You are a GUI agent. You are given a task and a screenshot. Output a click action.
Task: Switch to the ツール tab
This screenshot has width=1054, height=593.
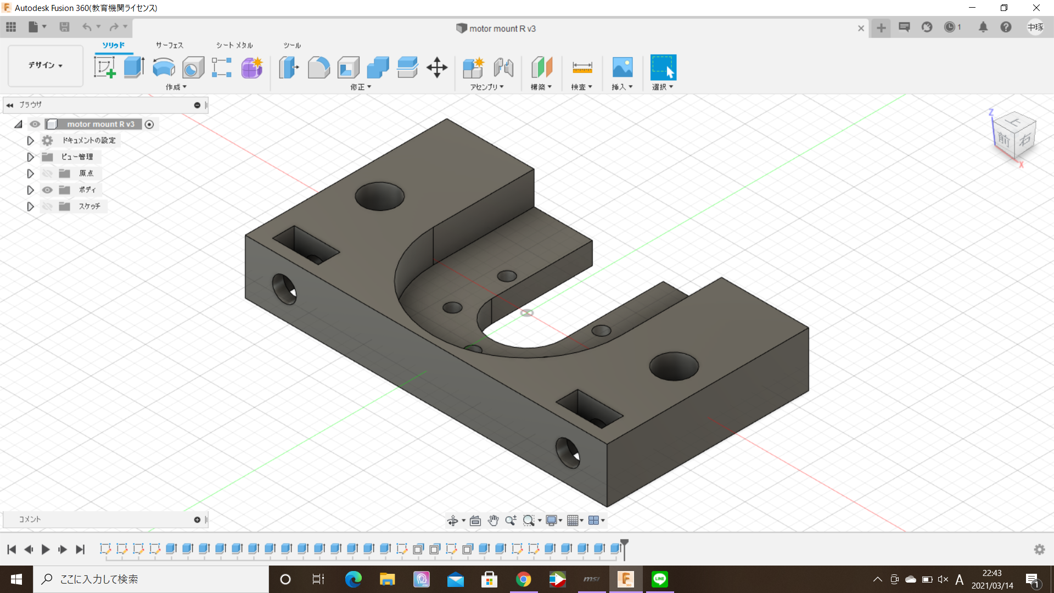292,45
